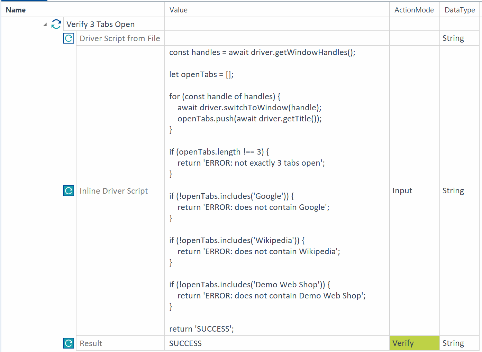Open the green Verify ActionMode cell

coord(414,343)
